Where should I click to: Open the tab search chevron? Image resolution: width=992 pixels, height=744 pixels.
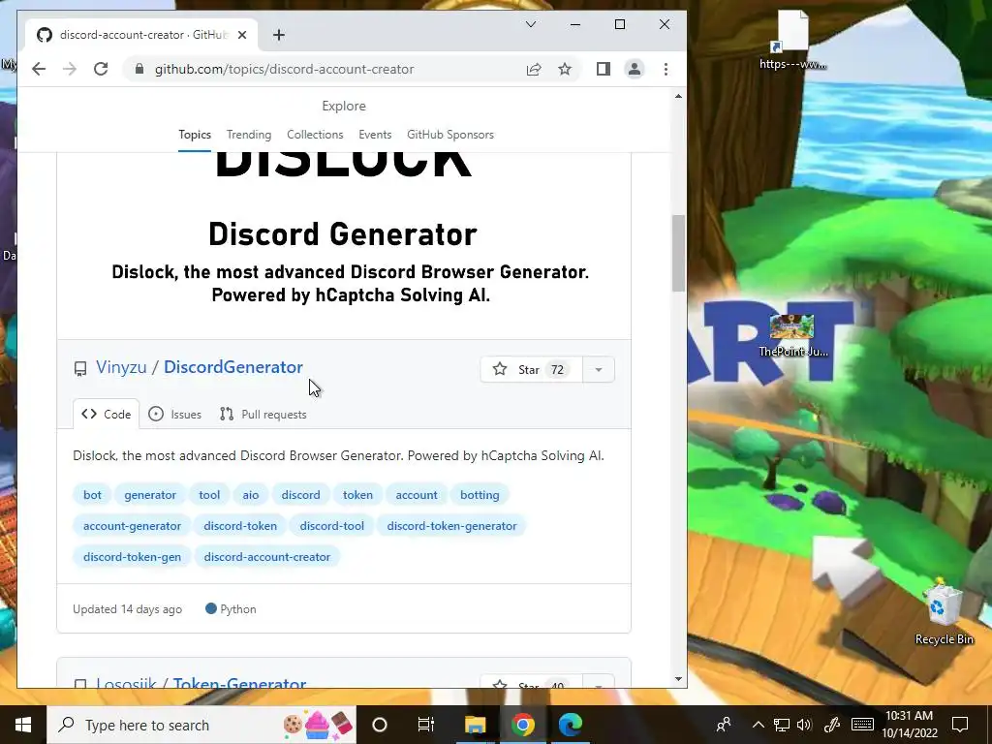(531, 24)
